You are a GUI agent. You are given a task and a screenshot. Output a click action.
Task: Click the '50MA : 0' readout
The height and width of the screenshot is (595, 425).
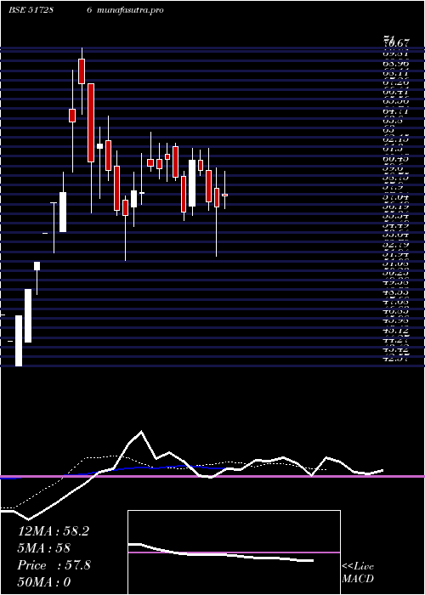coord(44,581)
